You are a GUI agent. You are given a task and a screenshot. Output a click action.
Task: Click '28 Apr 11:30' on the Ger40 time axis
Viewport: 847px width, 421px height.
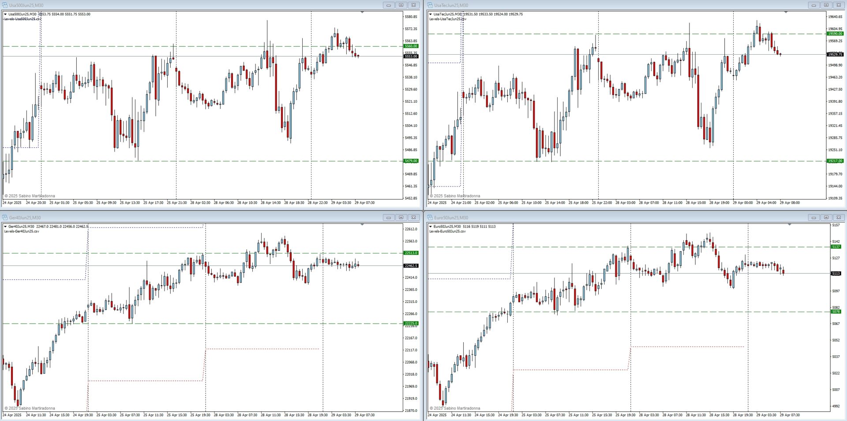[x=270, y=415]
